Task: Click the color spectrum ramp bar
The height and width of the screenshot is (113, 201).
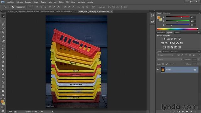Action: click(x=178, y=29)
